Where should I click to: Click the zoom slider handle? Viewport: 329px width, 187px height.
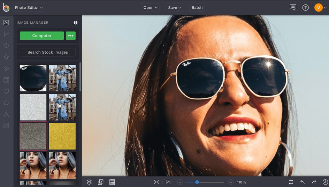pos(197,182)
